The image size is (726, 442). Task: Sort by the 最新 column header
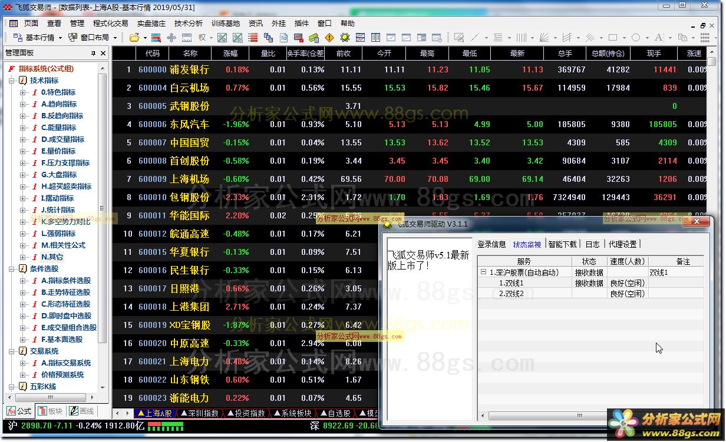click(517, 53)
